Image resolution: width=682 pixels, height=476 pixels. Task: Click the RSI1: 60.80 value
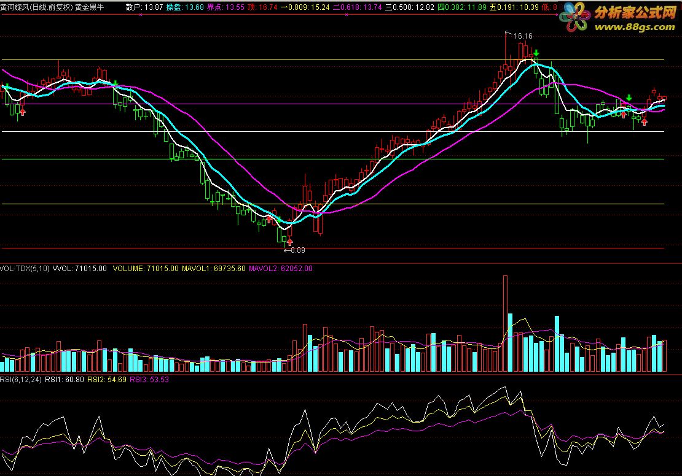click(65, 380)
